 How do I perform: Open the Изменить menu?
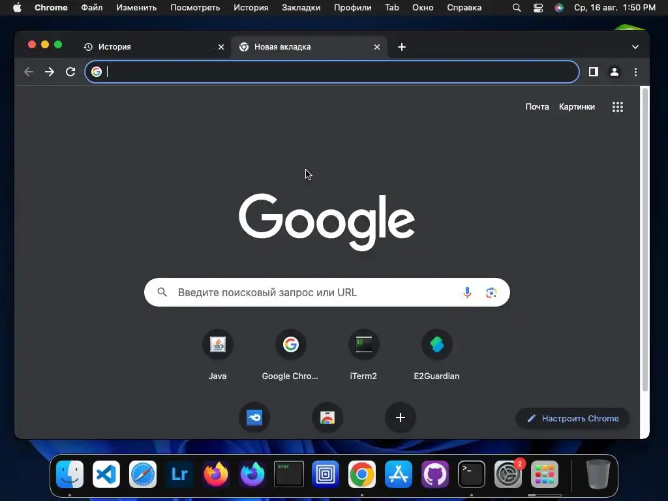pyautogui.click(x=136, y=8)
